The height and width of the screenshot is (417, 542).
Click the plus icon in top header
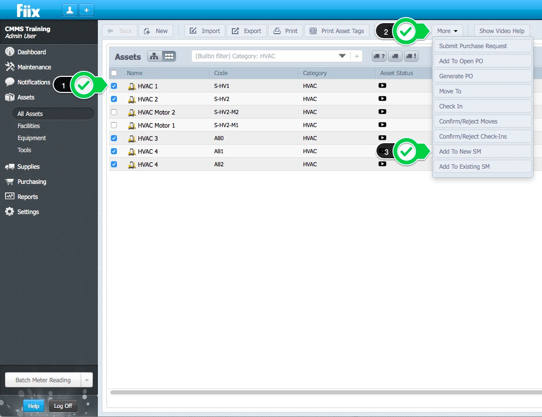pos(86,10)
